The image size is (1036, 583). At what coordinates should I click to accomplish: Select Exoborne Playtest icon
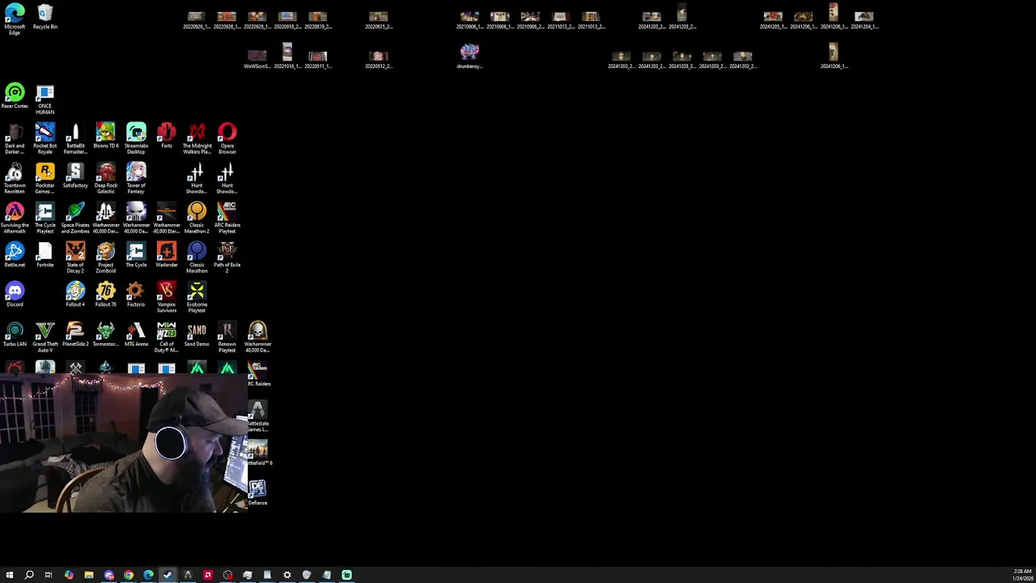point(197,298)
